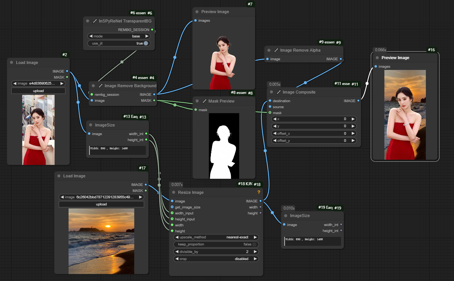Click the x value field in Image Composite

[314, 119]
